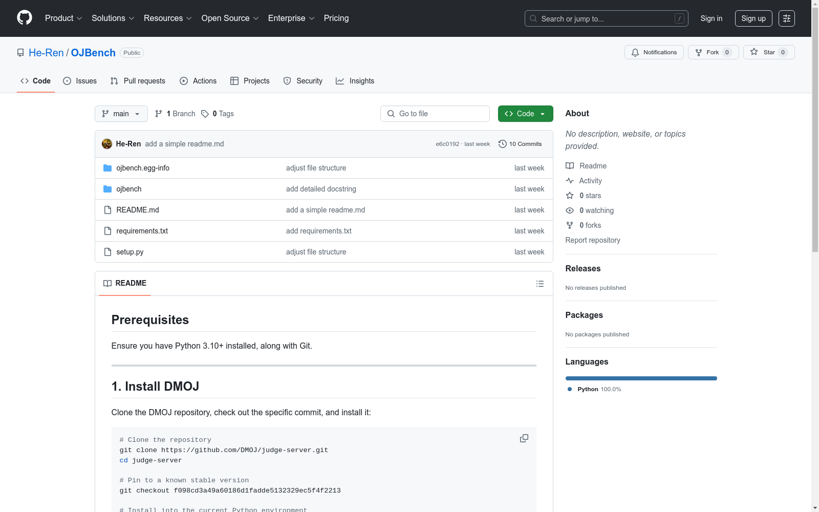This screenshot has height=512, width=819.
Task: Copy the DMOJ install code block
Action: (524, 438)
